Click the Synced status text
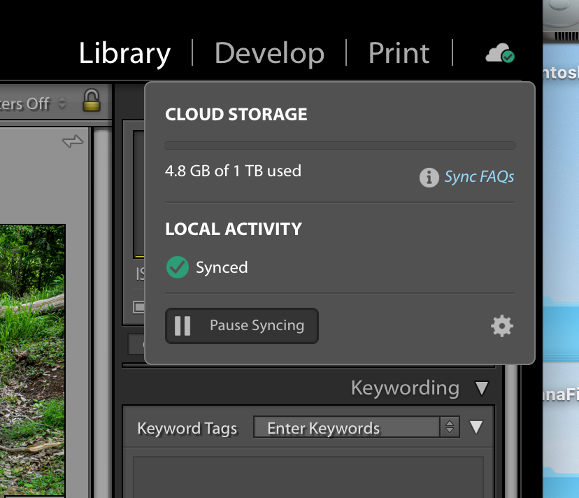Viewport: 579px width, 498px height. [222, 267]
